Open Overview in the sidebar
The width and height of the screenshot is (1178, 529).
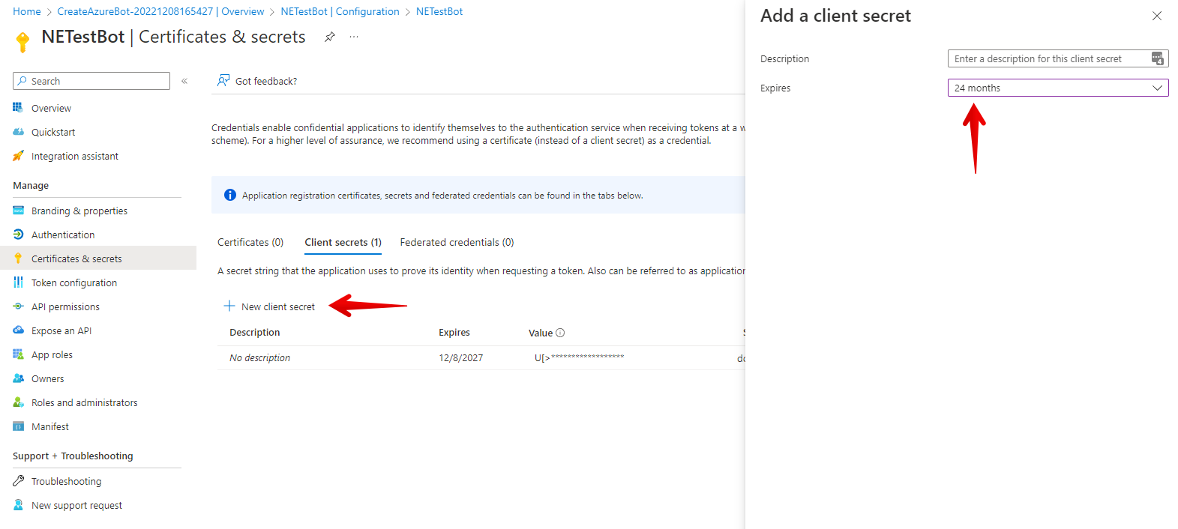point(51,108)
